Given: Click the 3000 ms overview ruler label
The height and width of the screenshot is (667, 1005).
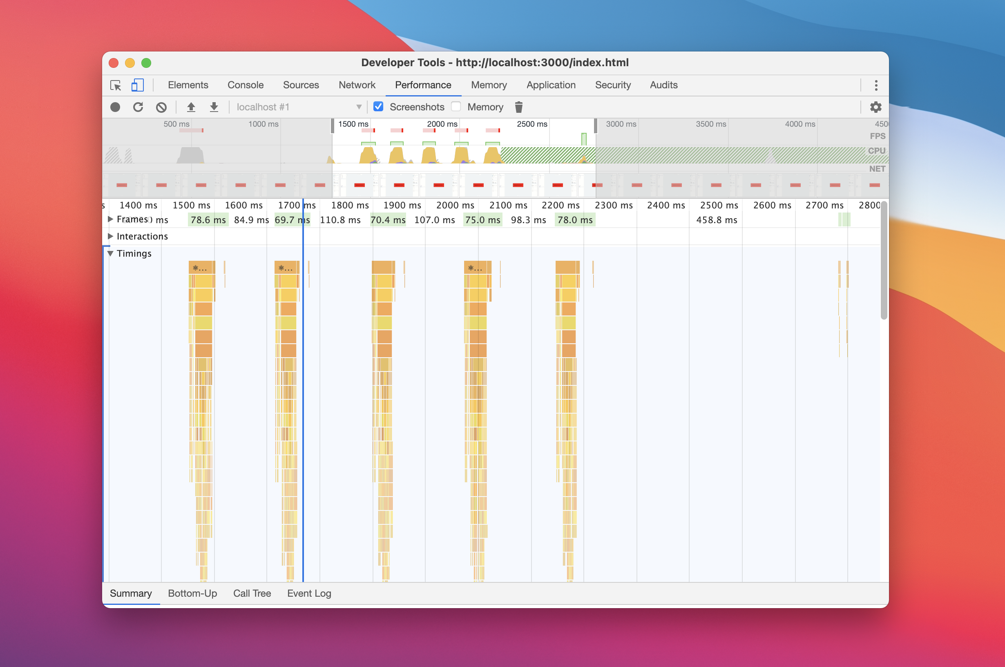Looking at the screenshot, I should [621, 124].
